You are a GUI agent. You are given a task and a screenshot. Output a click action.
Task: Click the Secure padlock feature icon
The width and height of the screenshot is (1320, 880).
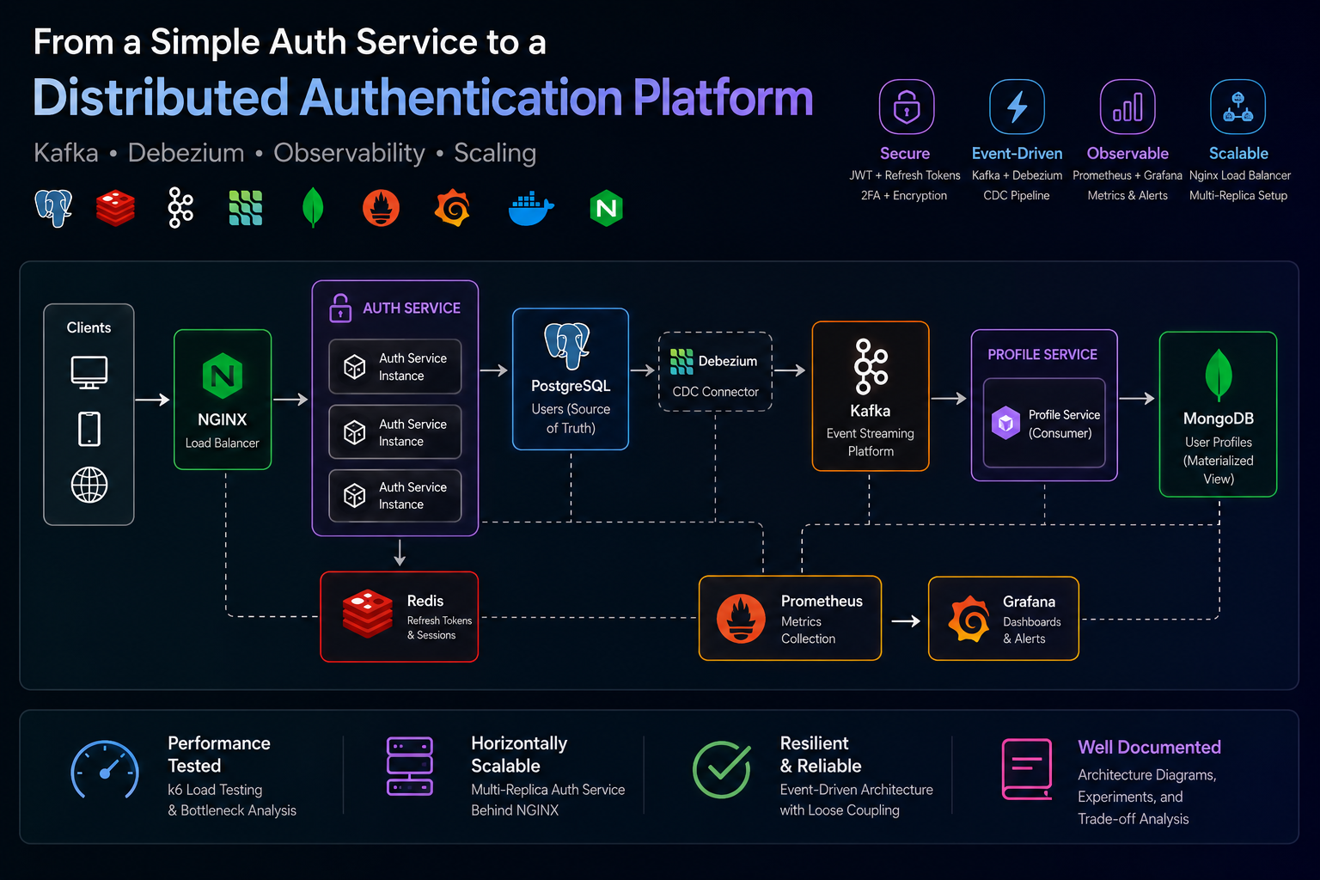(907, 107)
